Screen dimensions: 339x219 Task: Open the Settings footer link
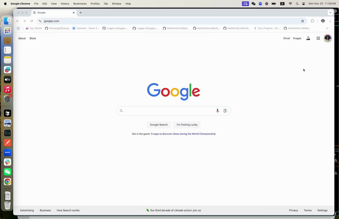click(x=322, y=211)
